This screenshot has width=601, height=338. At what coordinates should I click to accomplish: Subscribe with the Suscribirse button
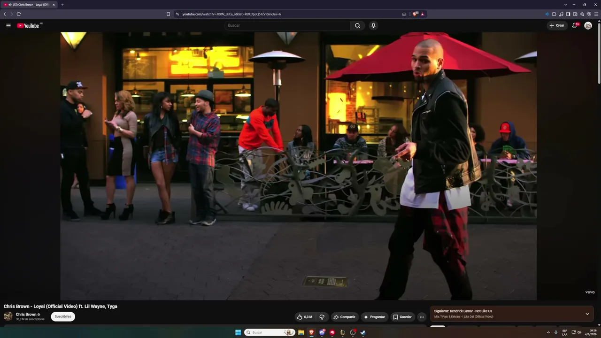tap(63, 316)
